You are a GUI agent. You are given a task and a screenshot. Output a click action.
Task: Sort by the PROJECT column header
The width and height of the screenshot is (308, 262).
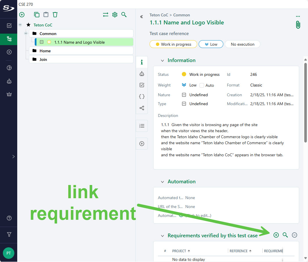(179, 251)
